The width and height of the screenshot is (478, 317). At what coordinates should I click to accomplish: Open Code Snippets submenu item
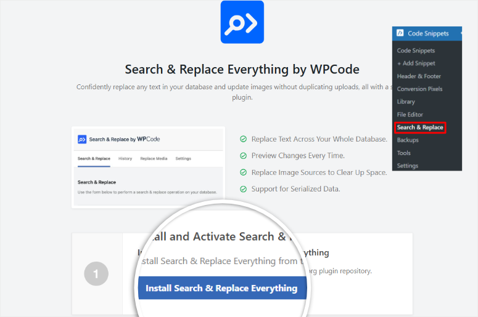(x=416, y=50)
